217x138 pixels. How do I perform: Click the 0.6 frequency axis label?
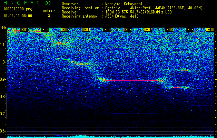[3, 131]
